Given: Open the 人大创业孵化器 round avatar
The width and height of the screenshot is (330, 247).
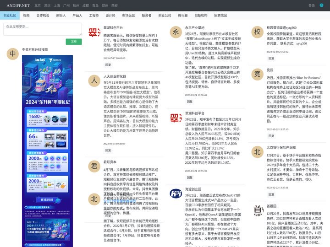Looking at the screenshot, I should click(94, 81).
